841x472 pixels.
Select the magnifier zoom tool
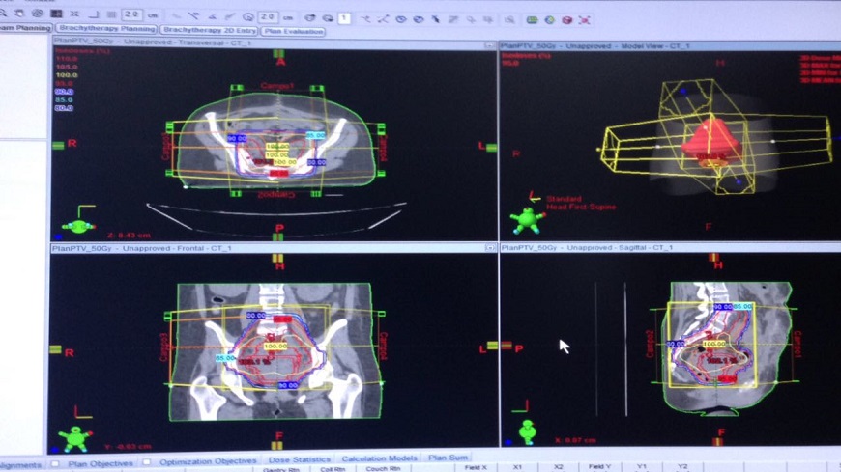(3, 14)
